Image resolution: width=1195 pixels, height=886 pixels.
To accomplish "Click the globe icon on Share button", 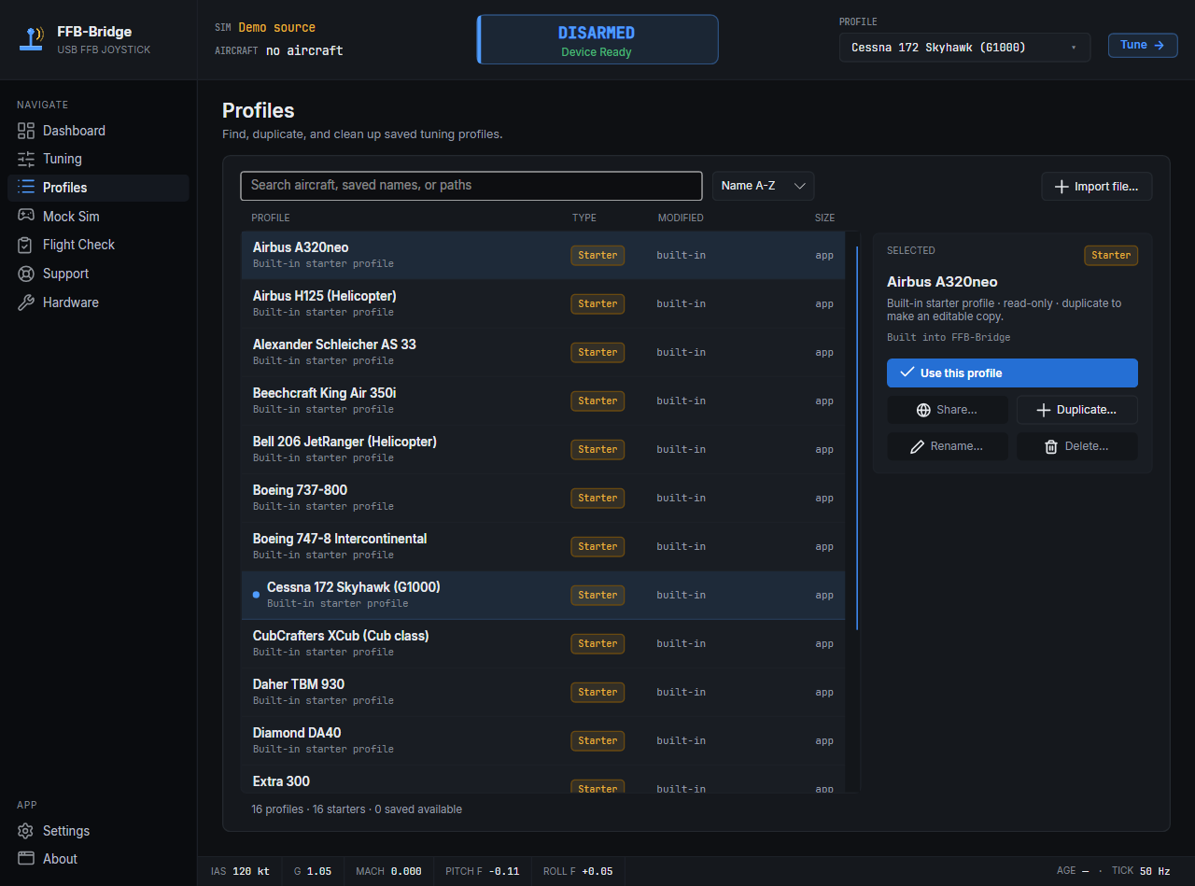I will click(923, 410).
